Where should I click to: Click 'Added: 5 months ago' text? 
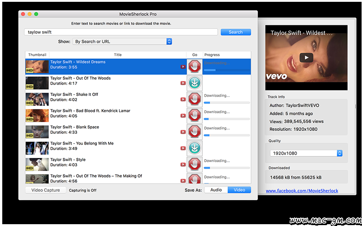[x=291, y=113]
